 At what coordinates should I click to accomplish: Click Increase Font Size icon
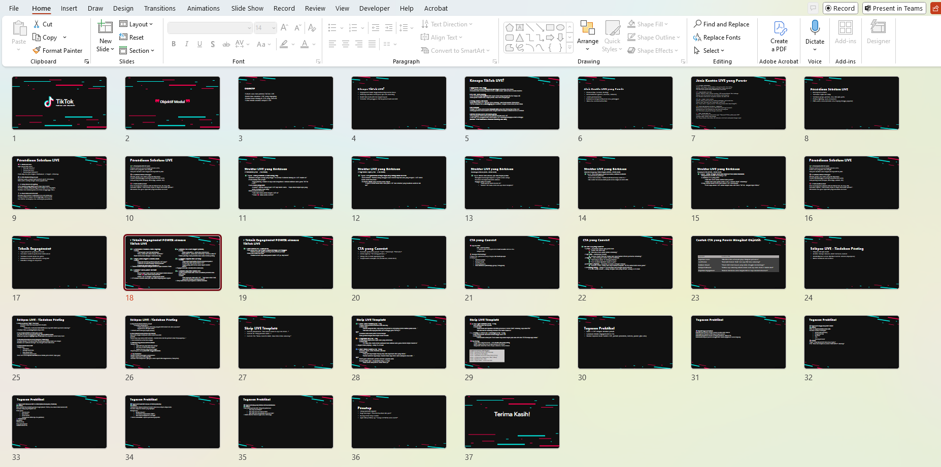point(284,27)
